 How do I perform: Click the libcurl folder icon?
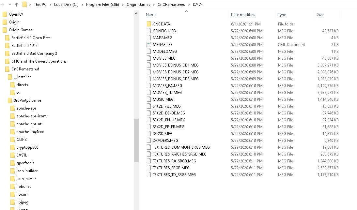[x=12, y=194]
